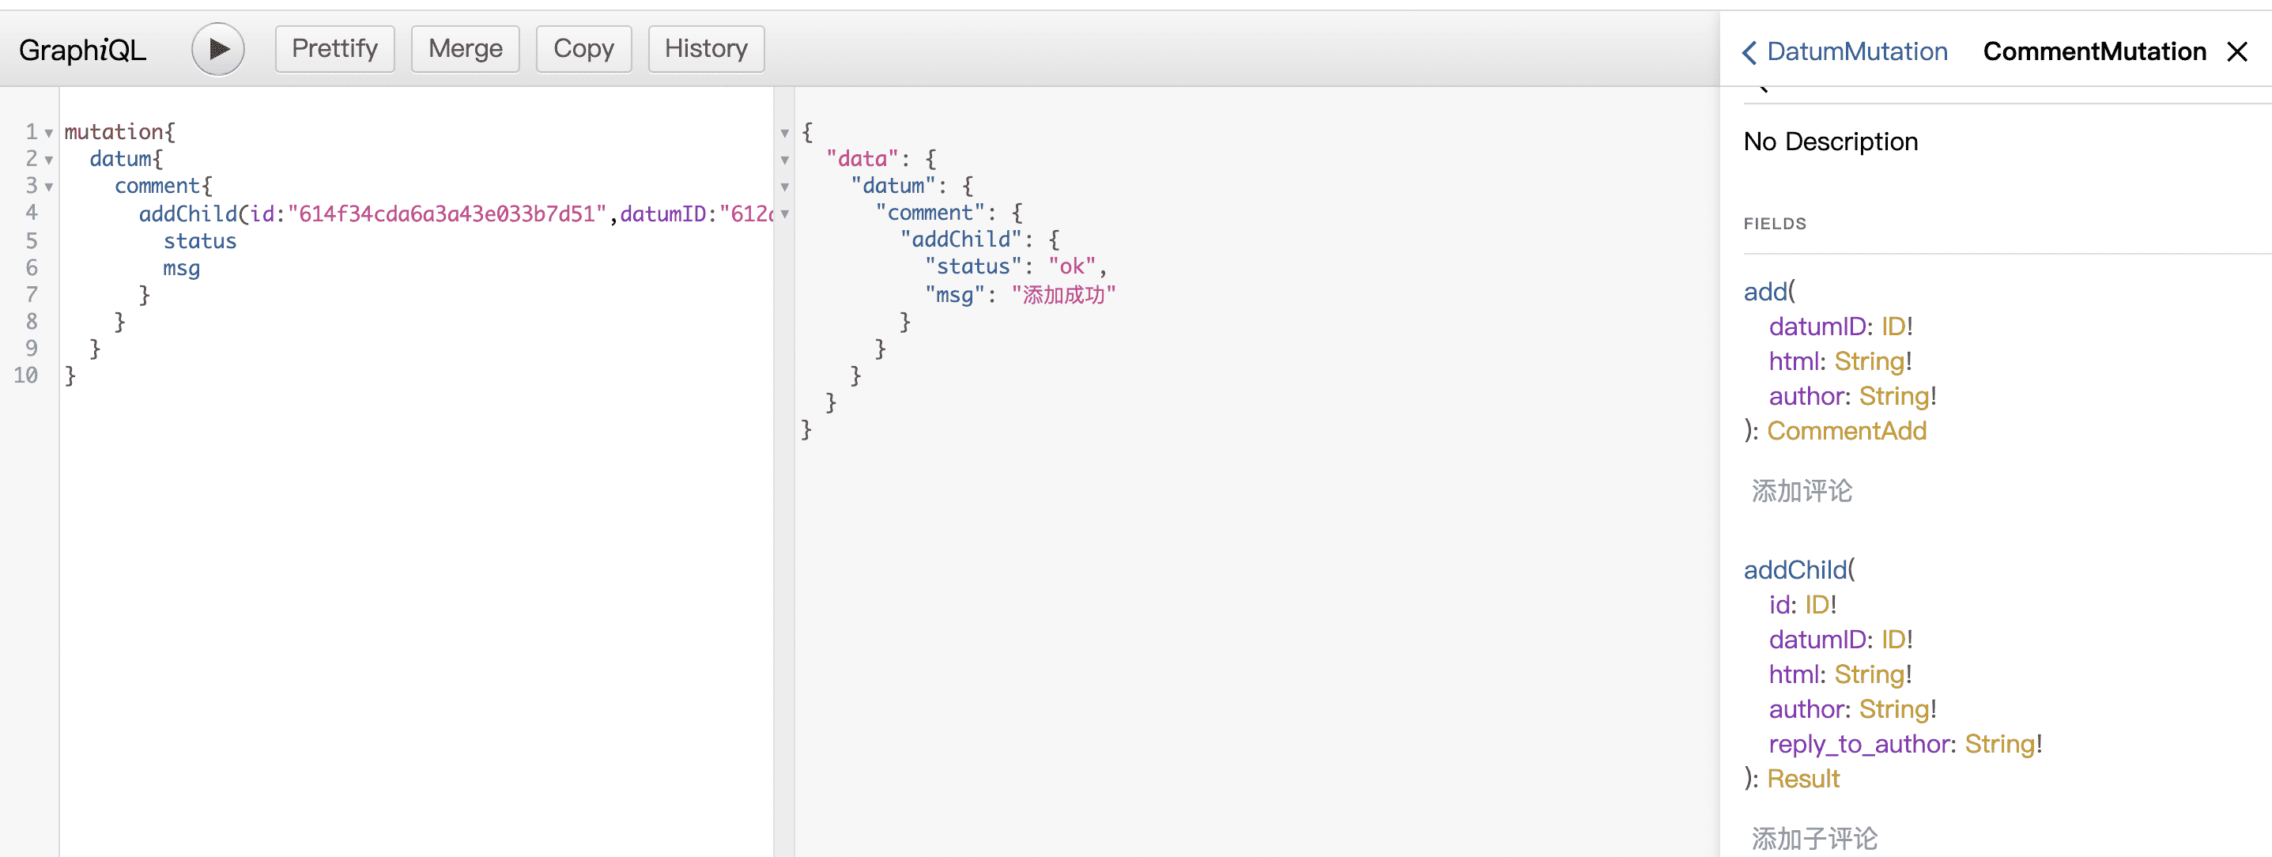Click the add field in docs
2272x857 pixels.
click(x=1764, y=292)
